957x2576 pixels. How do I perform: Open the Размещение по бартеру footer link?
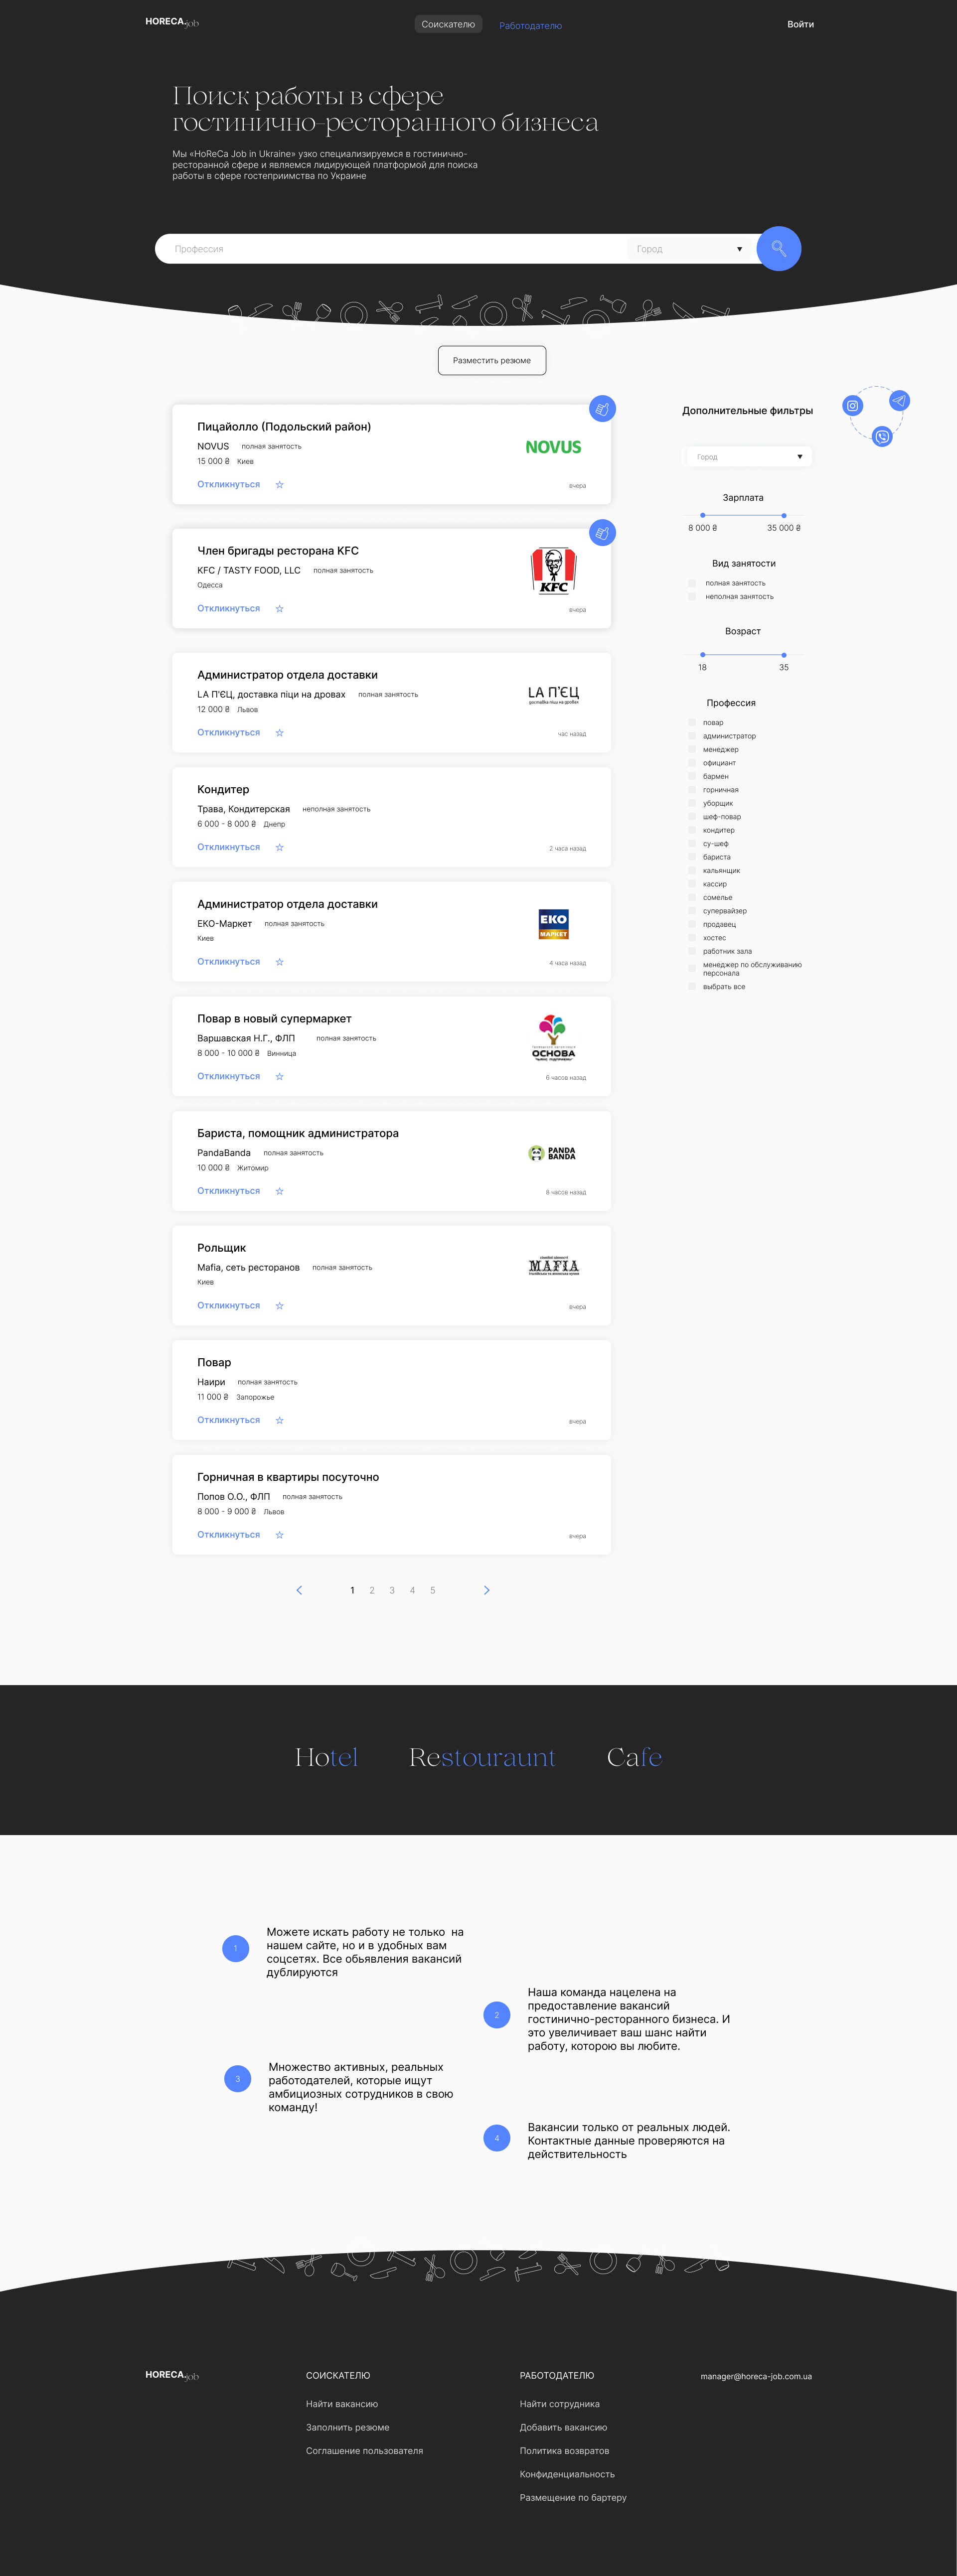point(573,2497)
